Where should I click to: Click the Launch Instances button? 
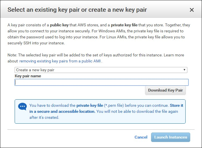coord(171,137)
